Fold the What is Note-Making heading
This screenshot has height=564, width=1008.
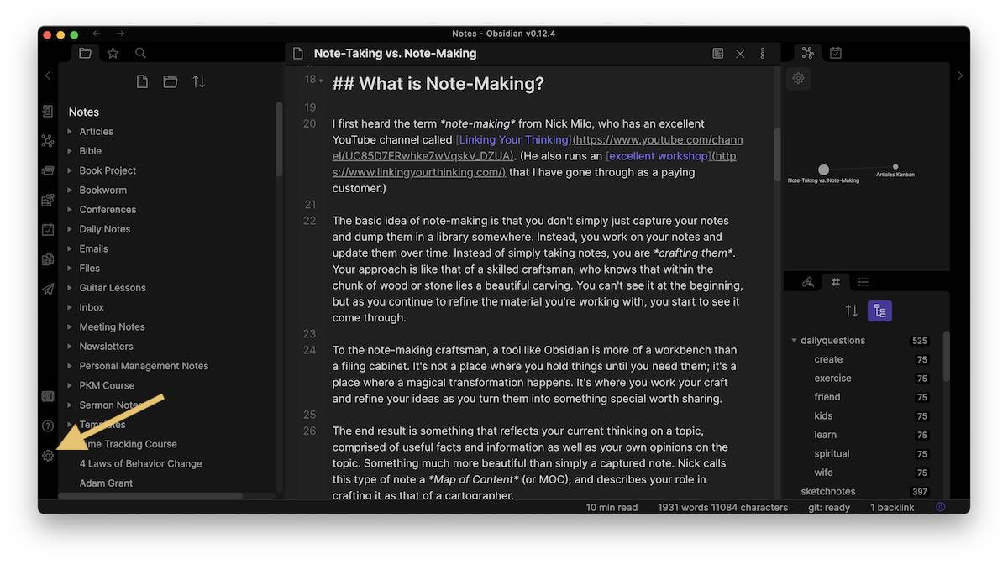(321, 81)
